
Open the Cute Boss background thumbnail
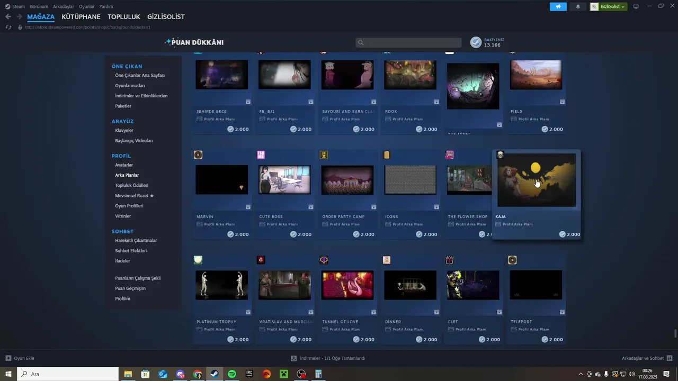(x=284, y=179)
